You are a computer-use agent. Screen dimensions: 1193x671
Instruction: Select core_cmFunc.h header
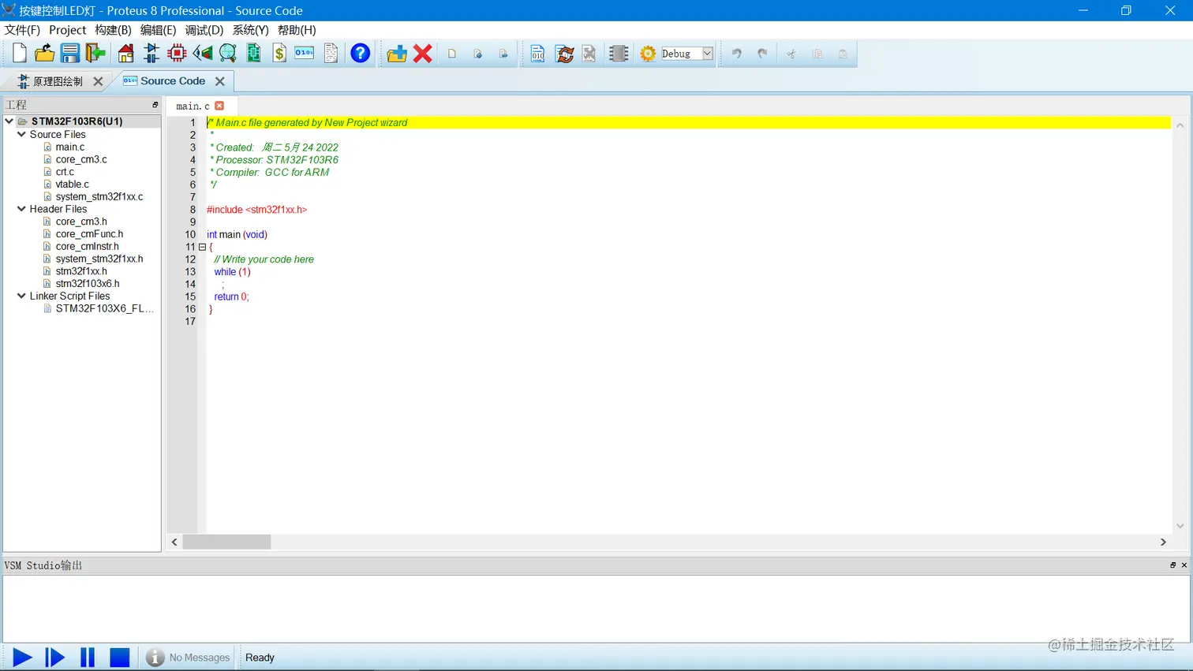89,234
